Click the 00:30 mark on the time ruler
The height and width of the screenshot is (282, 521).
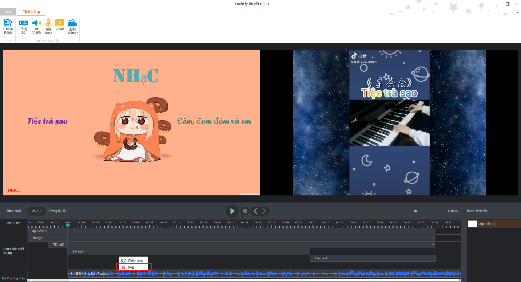(434, 222)
